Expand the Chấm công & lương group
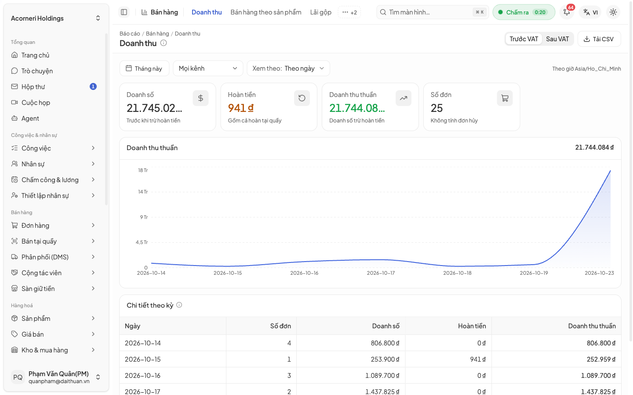Image resolution: width=633 pixels, height=395 pixels. click(54, 180)
